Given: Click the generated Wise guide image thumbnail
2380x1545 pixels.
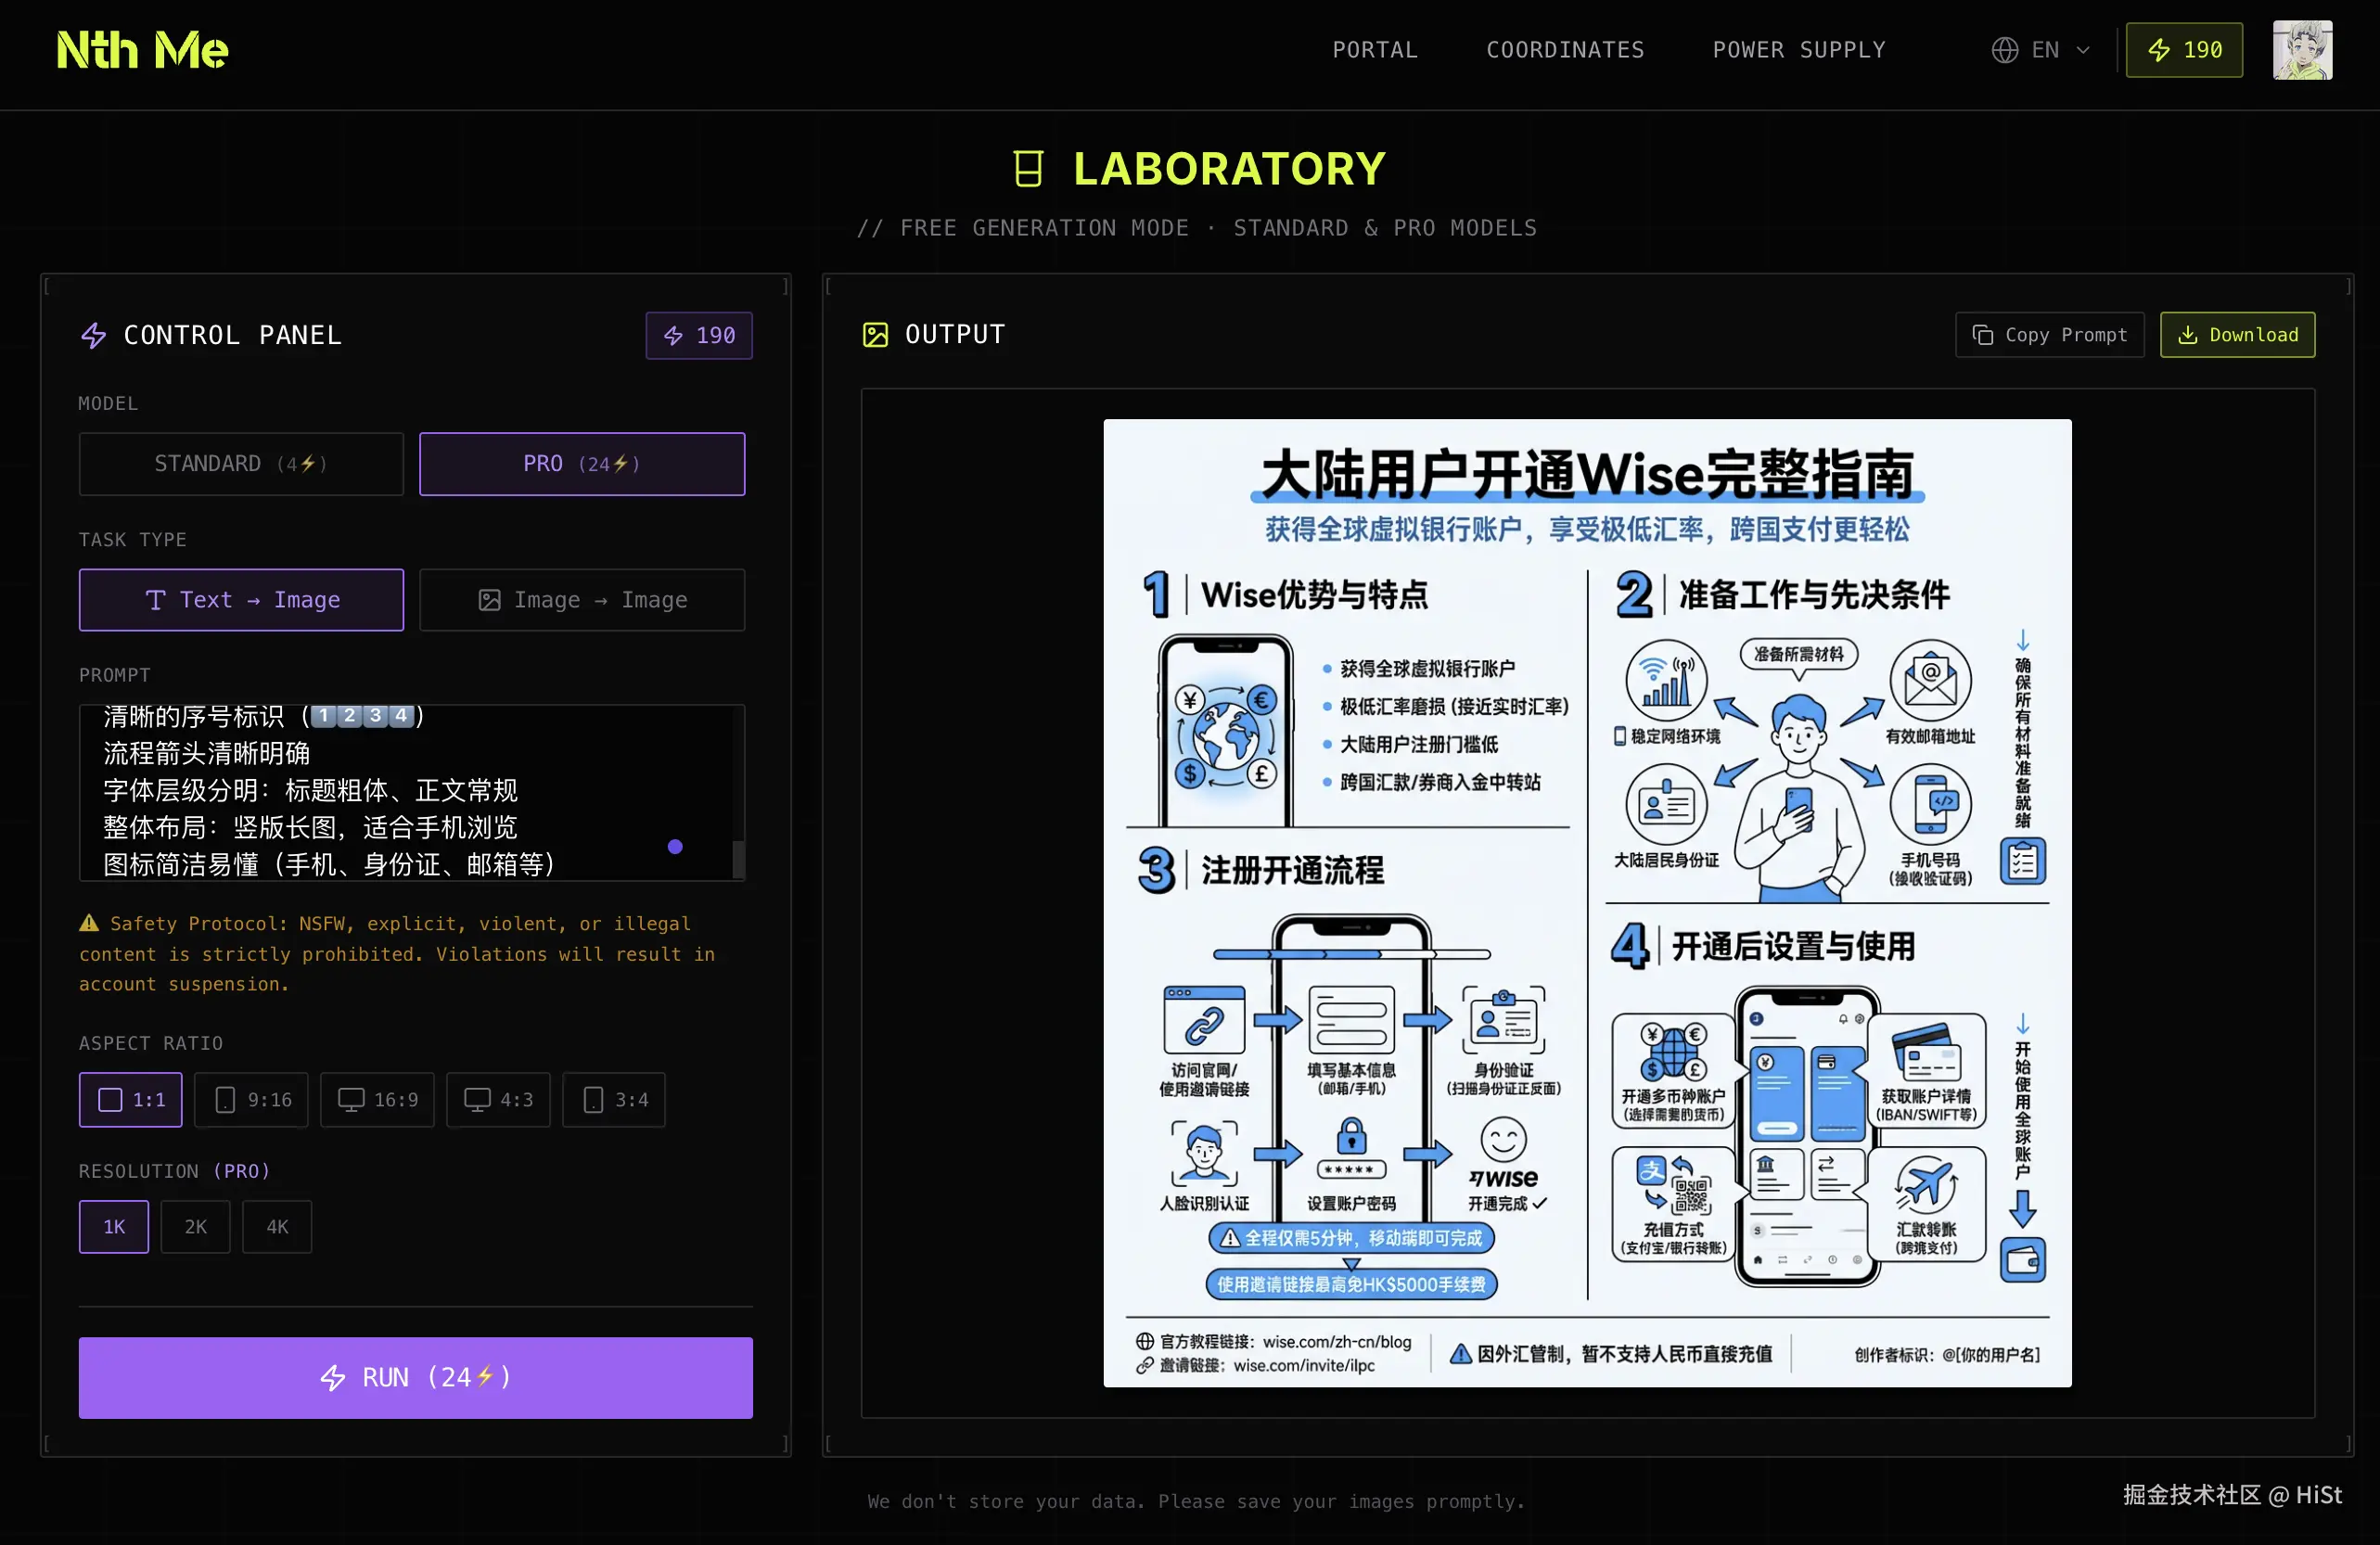Looking at the screenshot, I should tap(1586, 903).
